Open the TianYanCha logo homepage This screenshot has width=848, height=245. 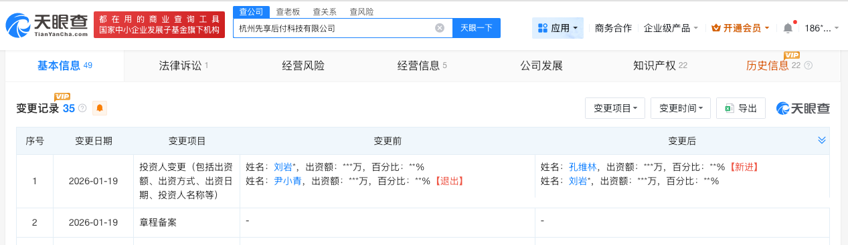point(47,25)
